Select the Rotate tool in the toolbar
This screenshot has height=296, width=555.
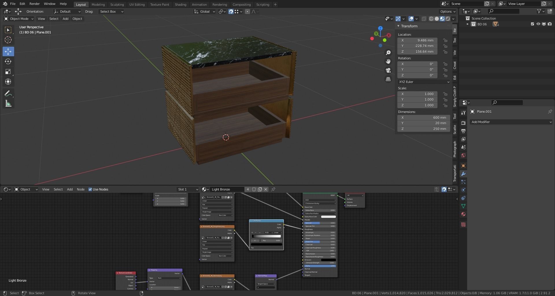point(8,61)
